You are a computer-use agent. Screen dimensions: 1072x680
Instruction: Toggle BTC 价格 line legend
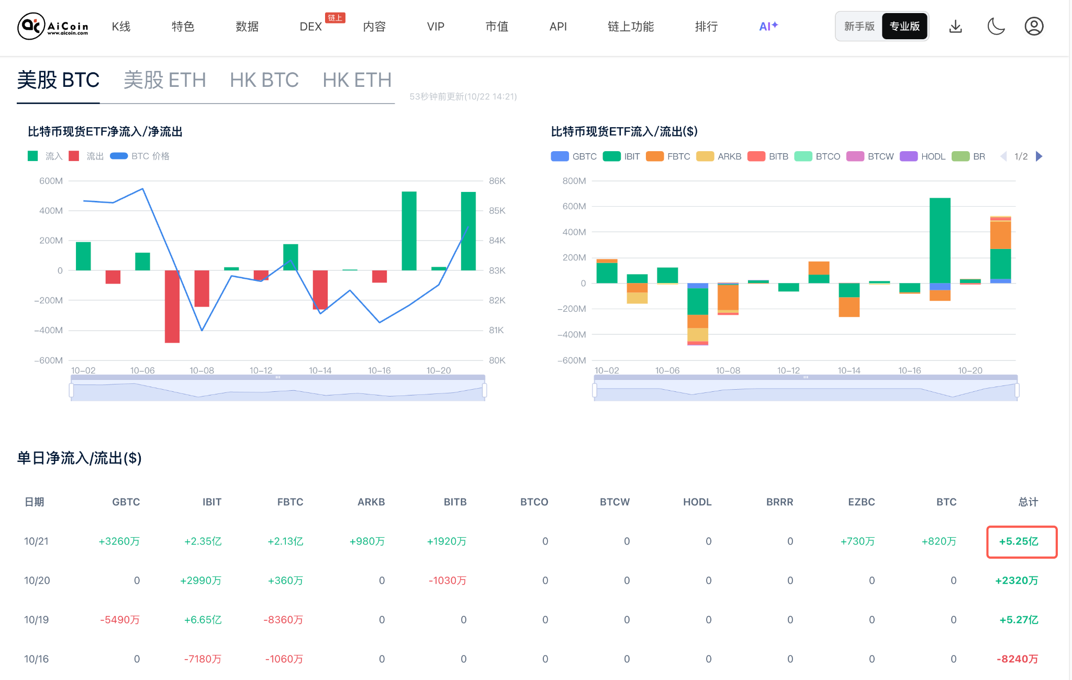pyautogui.click(x=140, y=156)
